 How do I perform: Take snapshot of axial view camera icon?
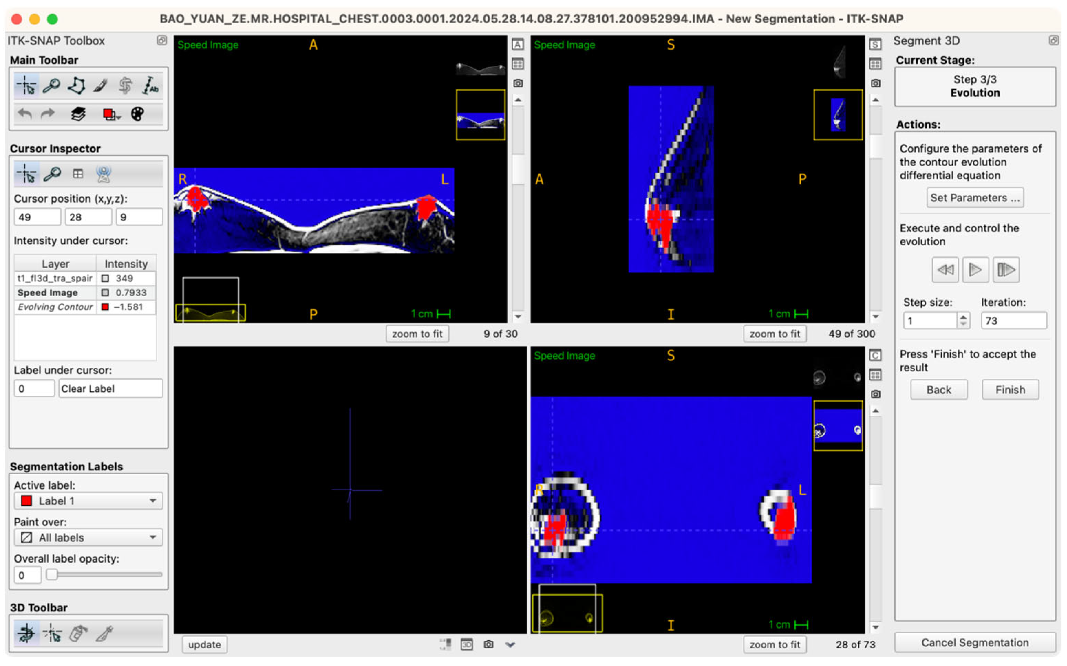[518, 83]
